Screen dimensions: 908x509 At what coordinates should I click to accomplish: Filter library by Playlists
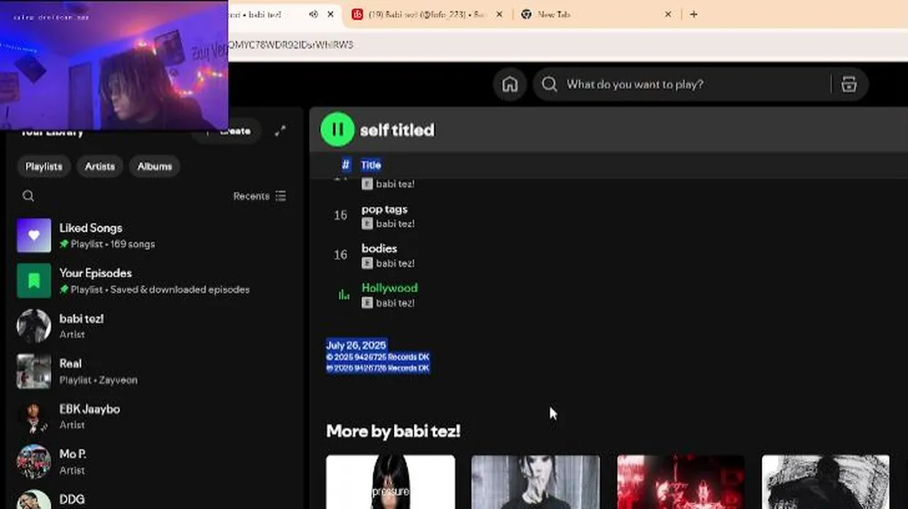44,166
